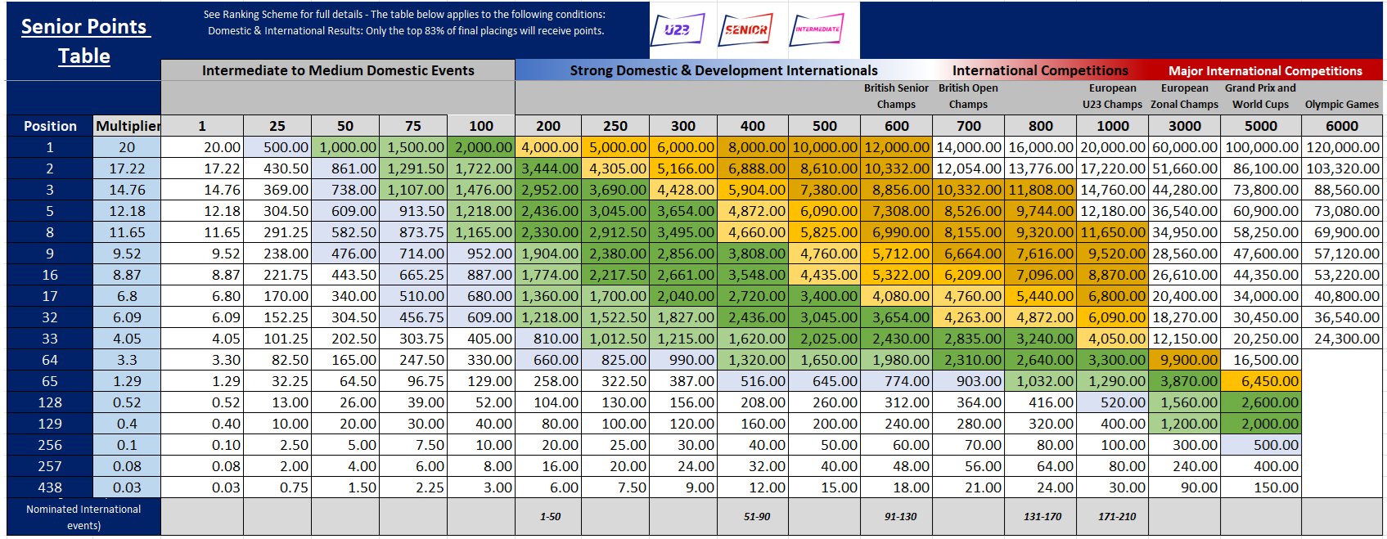Click the orange 9,900.00 cell
This screenshot has width=1387, height=539.
click(1184, 360)
